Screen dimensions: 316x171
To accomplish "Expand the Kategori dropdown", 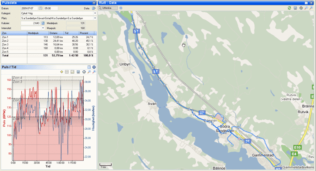I will pos(95,13).
